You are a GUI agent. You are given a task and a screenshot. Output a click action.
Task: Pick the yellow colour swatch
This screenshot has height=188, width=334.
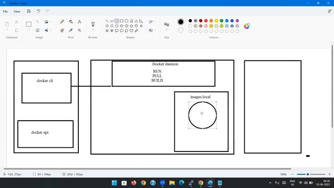point(217,21)
